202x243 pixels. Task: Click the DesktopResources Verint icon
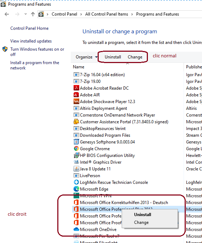point(76,128)
